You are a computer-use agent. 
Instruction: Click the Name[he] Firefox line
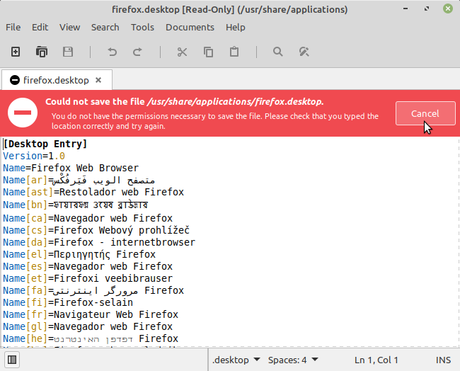click(x=91, y=338)
